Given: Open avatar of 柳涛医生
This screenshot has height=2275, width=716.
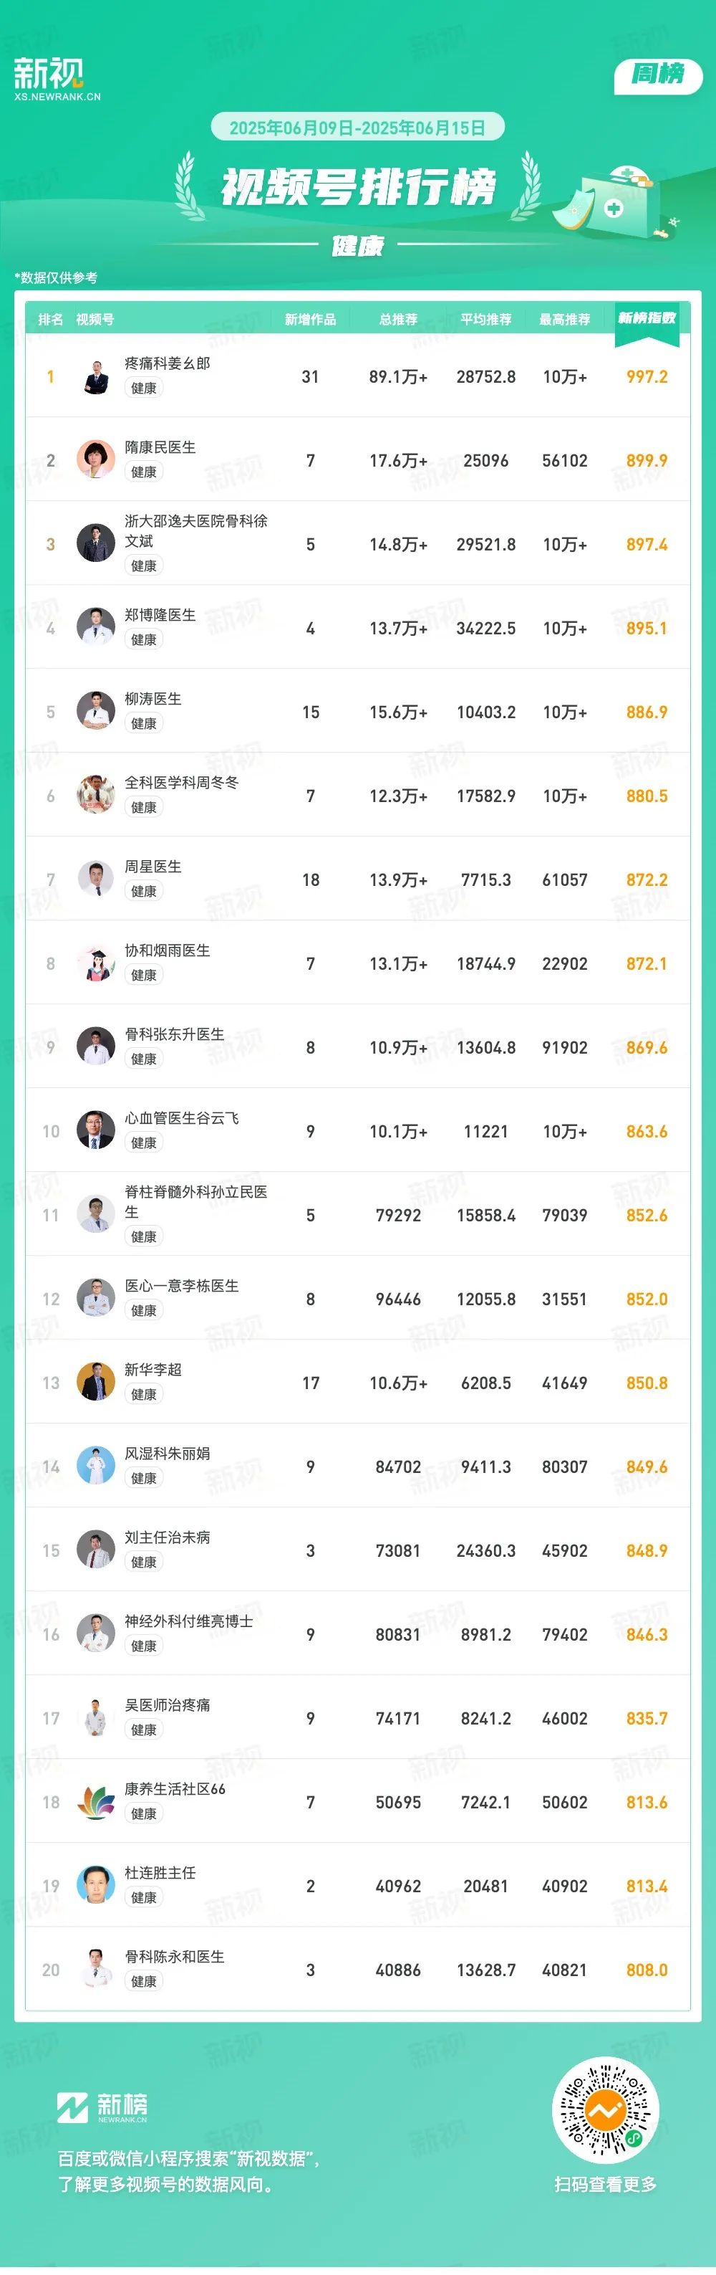Looking at the screenshot, I should [x=96, y=712].
